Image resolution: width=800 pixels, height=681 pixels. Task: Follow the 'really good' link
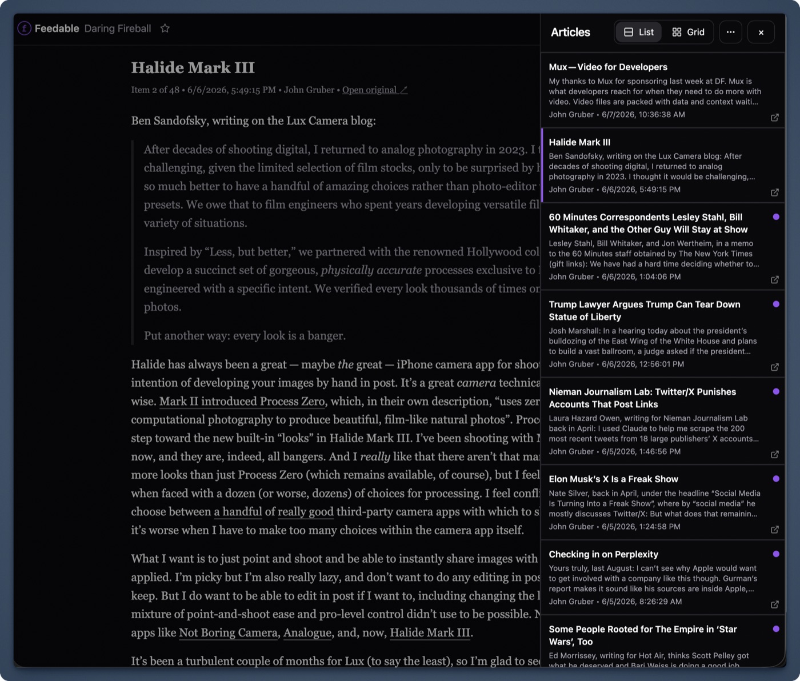306,512
